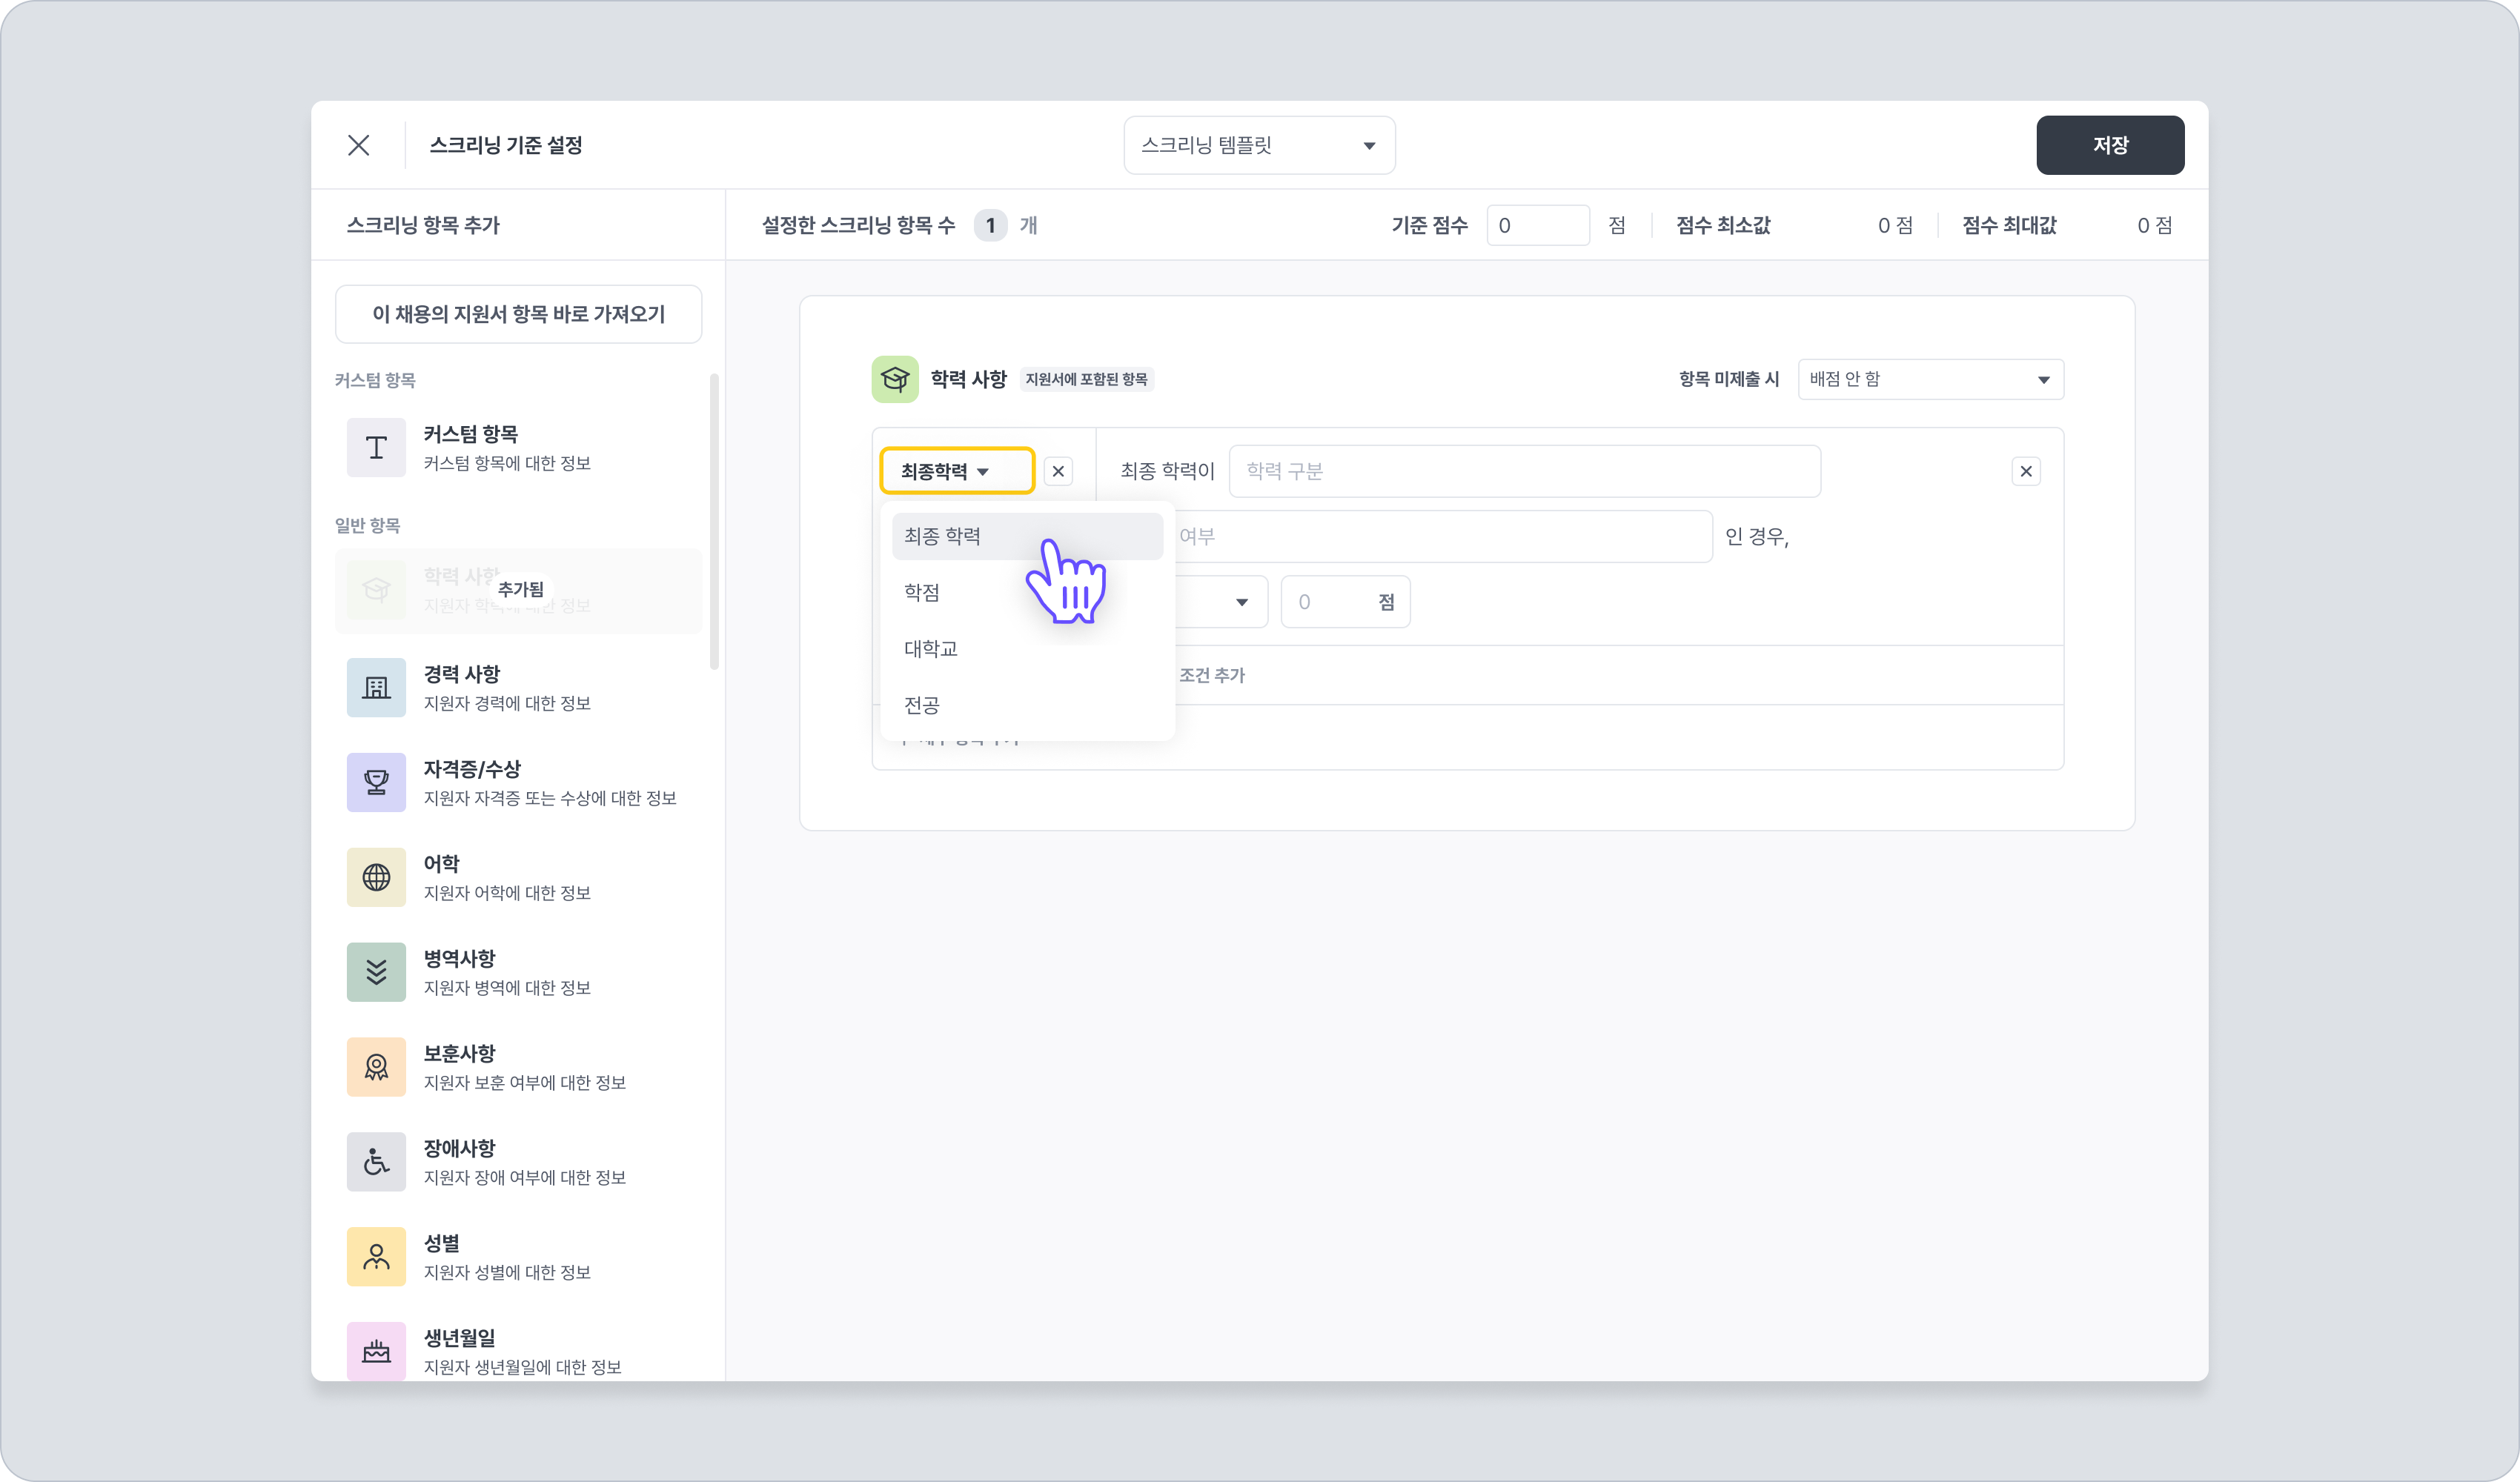Click the 장애사항 wheelchair icon
The height and width of the screenshot is (1482, 2520).
click(376, 1162)
